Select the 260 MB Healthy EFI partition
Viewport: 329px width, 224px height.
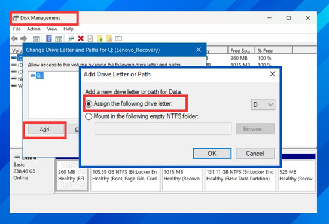(72, 176)
